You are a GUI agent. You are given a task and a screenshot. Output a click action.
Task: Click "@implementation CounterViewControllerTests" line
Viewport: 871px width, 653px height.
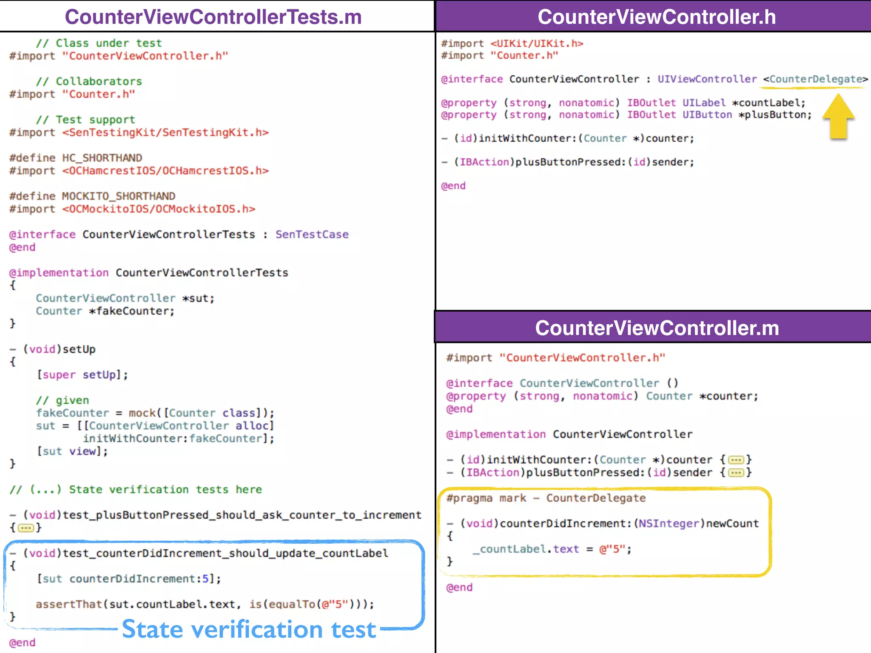(149, 273)
